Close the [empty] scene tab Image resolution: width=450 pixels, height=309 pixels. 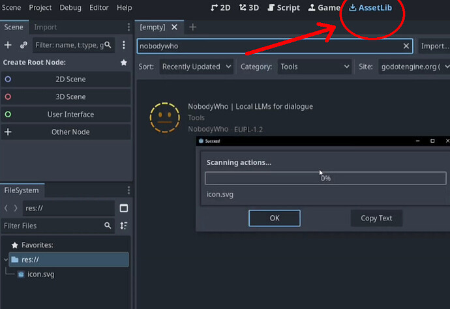coord(174,27)
